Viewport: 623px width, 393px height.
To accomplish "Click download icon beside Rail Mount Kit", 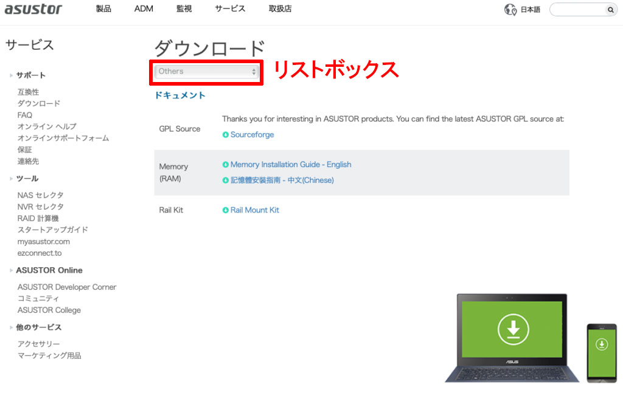I will [226, 210].
